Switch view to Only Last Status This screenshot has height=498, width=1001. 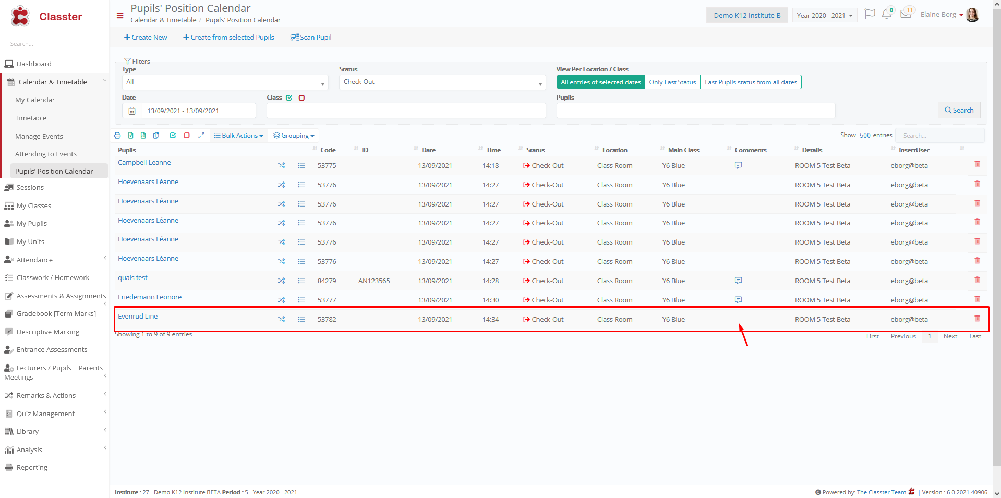[672, 82]
